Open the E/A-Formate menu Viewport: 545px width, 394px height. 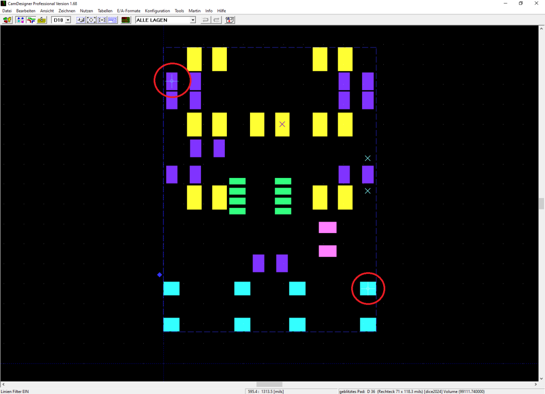click(x=129, y=10)
